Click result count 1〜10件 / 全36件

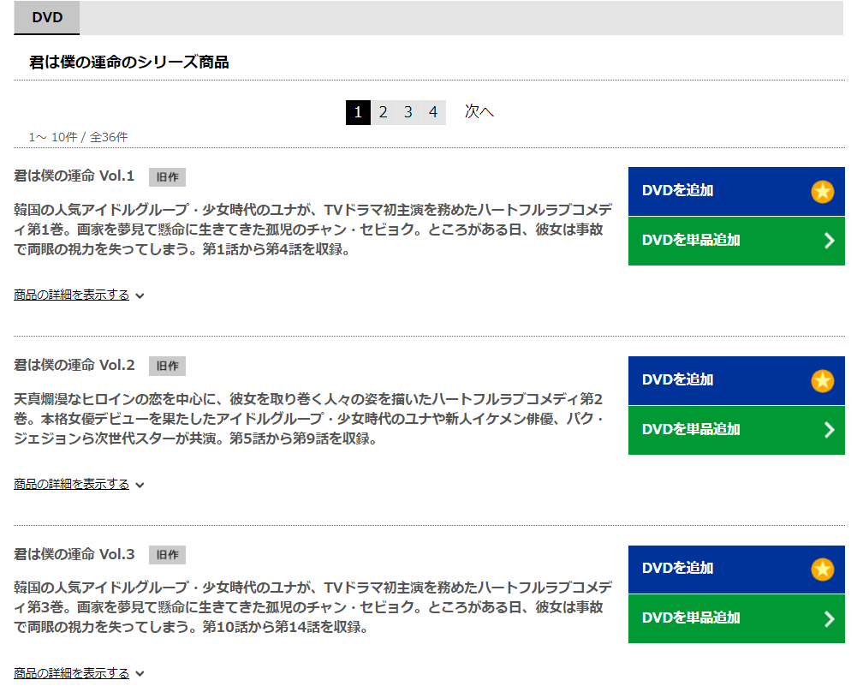[78, 137]
